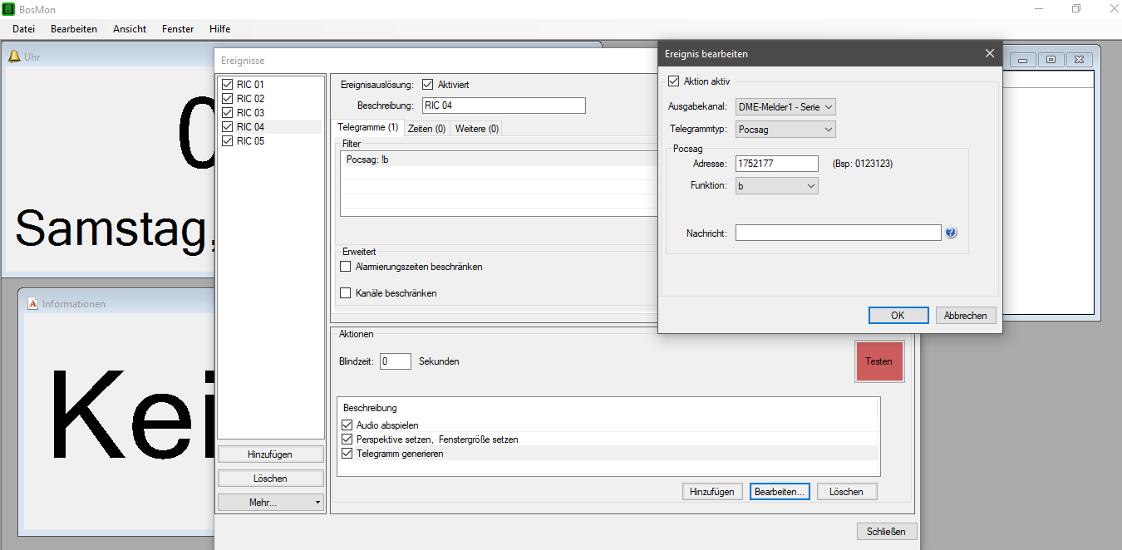The height and width of the screenshot is (550, 1122).
Task: Click the Bearbeiten... button in Aktionen
Action: coord(779,491)
